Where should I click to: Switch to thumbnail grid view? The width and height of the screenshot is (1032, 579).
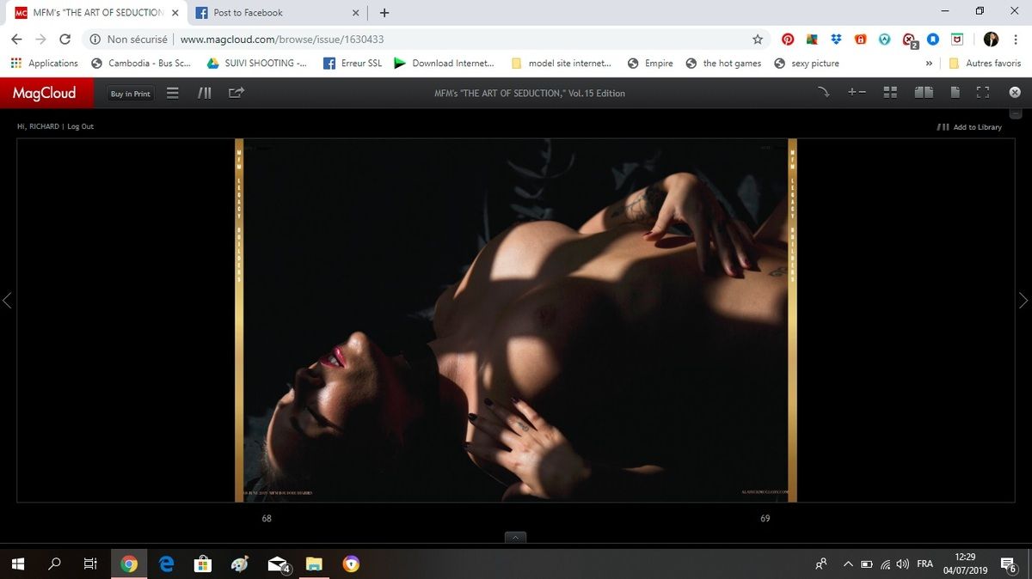(890, 93)
